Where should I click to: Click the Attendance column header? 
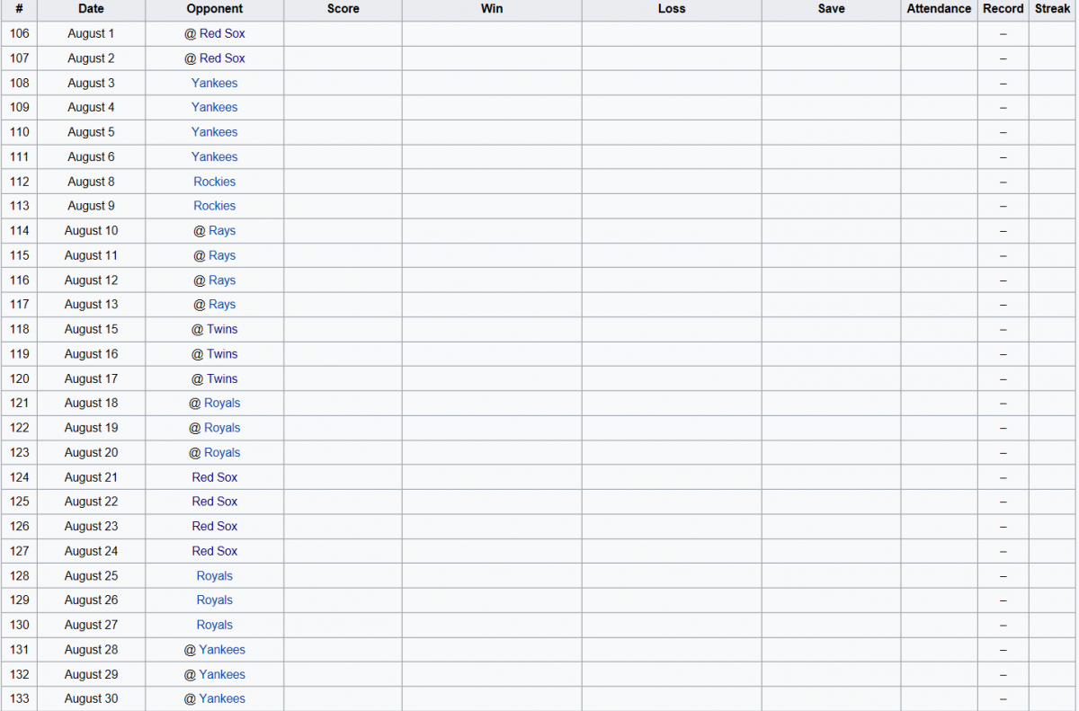pyautogui.click(x=939, y=9)
